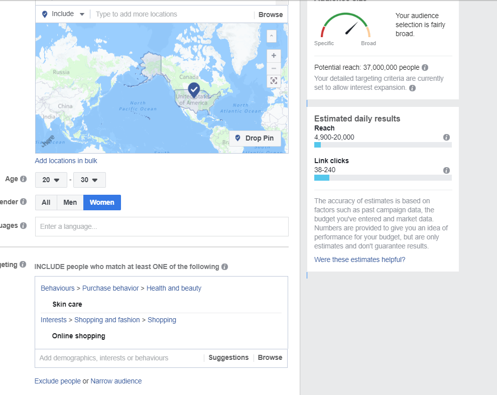The height and width of the screenshot is (395, 497).
Task: Click the map zoom in plus icon
Action: coord(274,56)
